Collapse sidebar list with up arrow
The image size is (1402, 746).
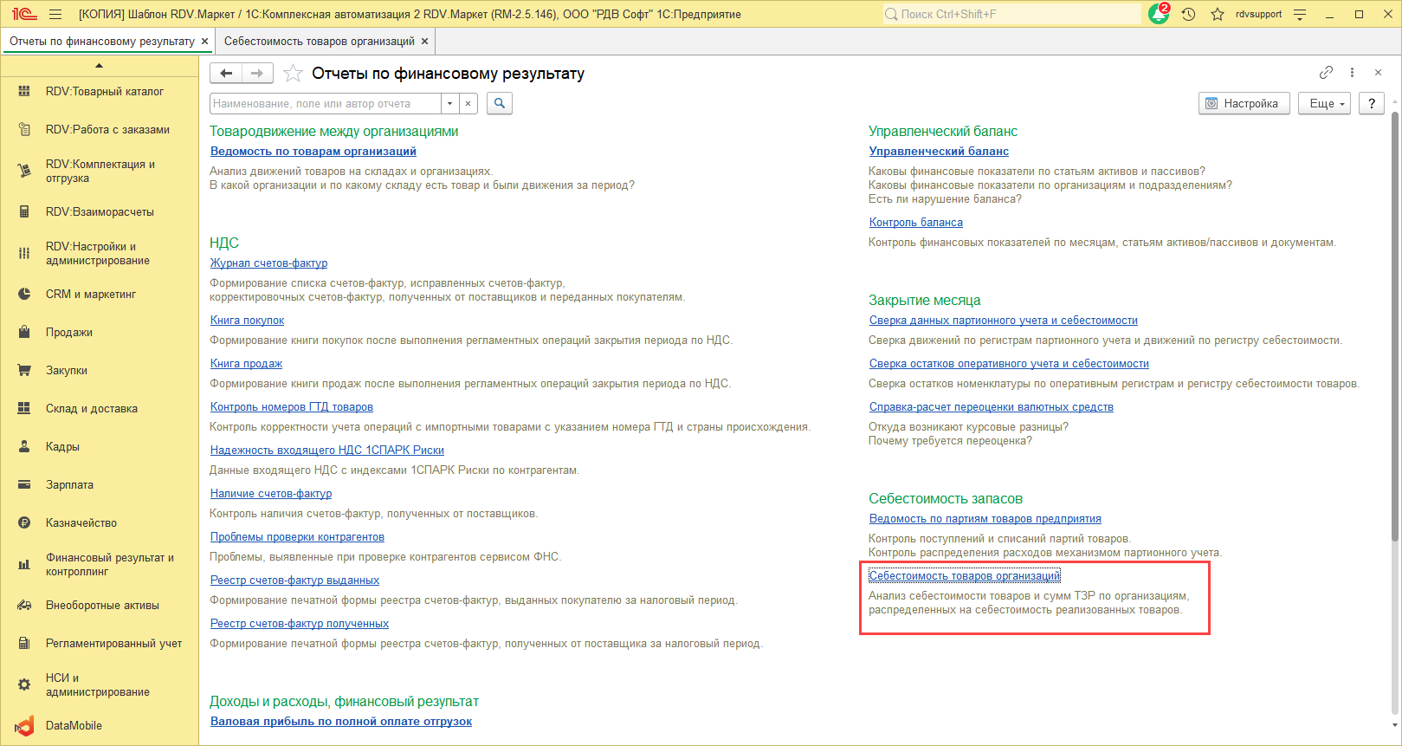point(99,66)
